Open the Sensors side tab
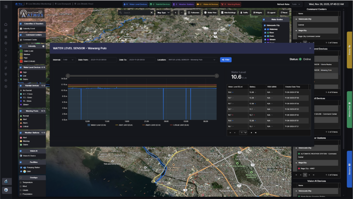The height and width of the screenshot is (199, 353). tap(350, 169)
